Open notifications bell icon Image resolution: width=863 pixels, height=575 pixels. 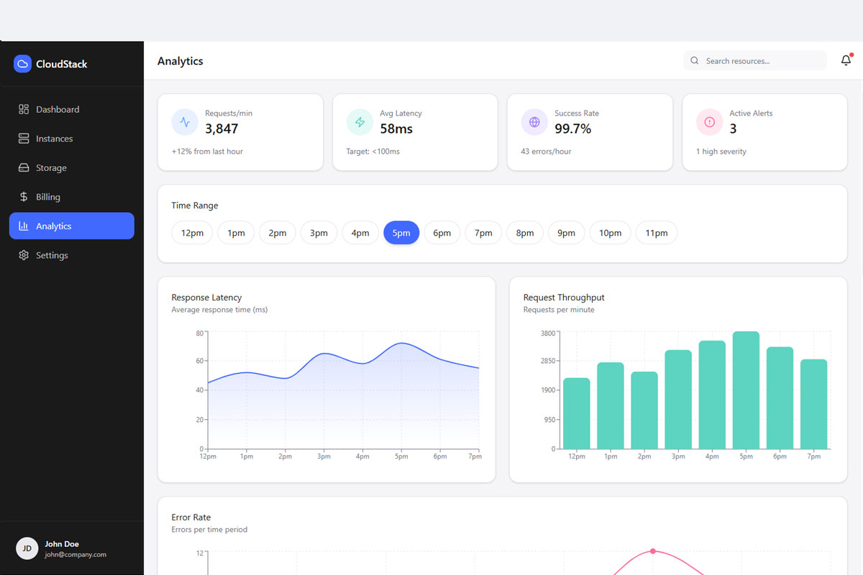pyautogui.click(x=846, y=61)
